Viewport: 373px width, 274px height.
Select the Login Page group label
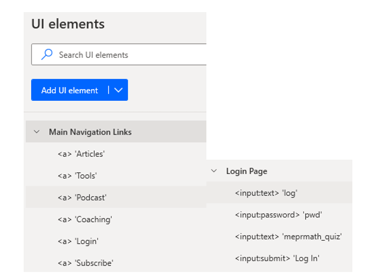click(x=246, y=171)
